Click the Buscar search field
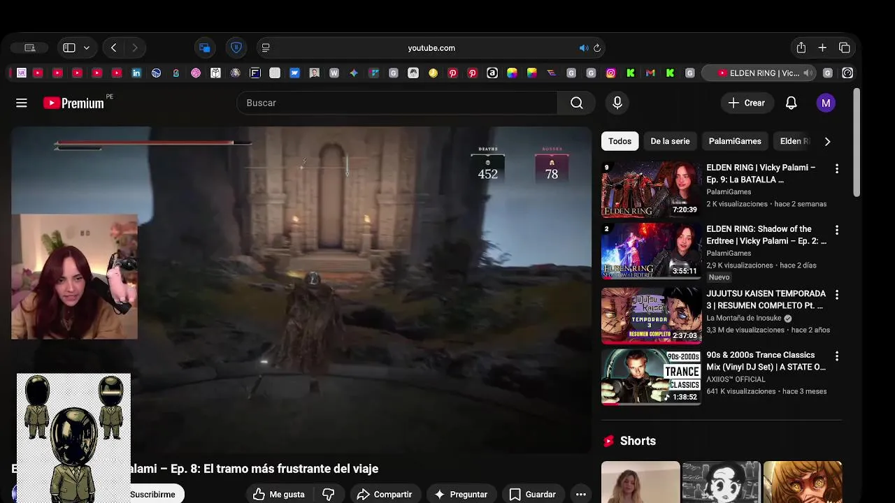The height and width of the screenshot is (503, 895). (x=397, y=103)
